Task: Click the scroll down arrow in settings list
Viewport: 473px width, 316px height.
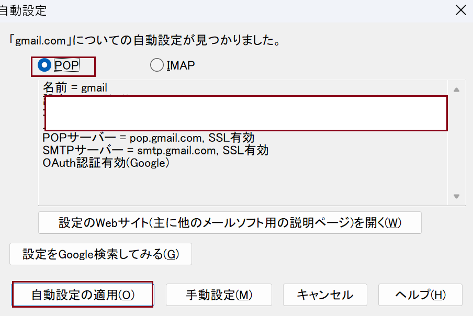Action: click(x=456, y=196)
